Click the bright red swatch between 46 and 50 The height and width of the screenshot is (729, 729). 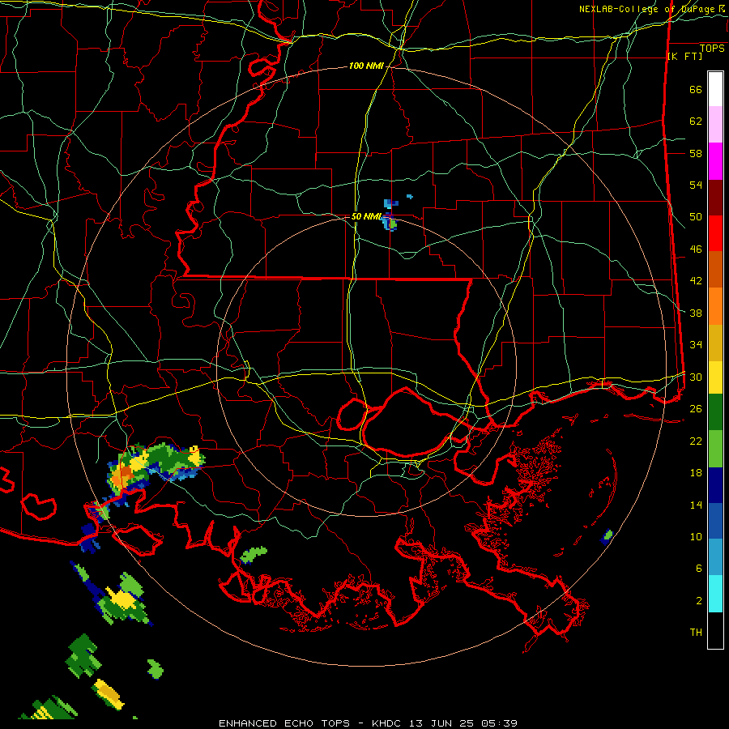click(x=715, y=233)
